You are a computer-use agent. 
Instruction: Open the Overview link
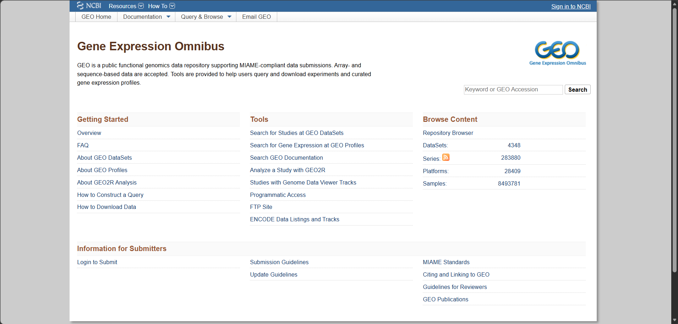coord(89,133)
